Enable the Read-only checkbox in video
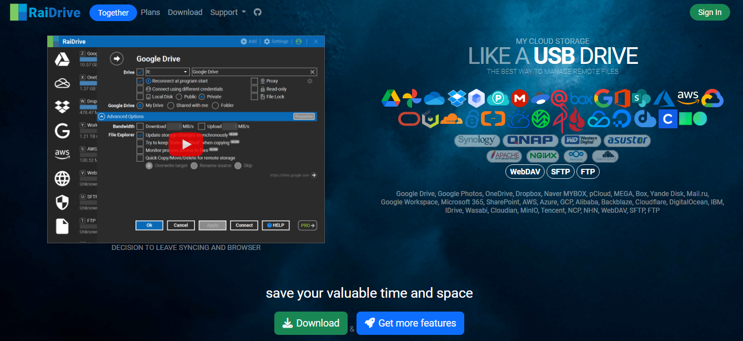Screen dimensions: 743x341 point(254,89)
